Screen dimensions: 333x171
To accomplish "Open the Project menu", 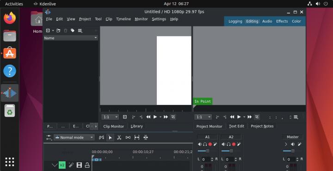I will [x=85, y=19].
